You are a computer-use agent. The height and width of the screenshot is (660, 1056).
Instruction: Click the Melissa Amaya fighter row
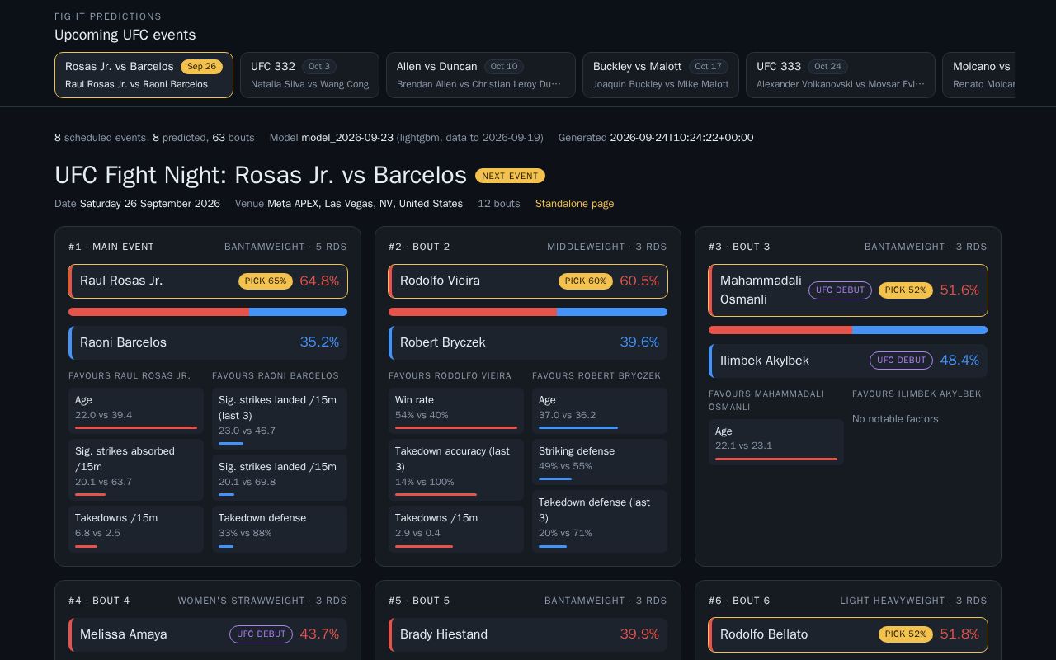tap(208, 634)
